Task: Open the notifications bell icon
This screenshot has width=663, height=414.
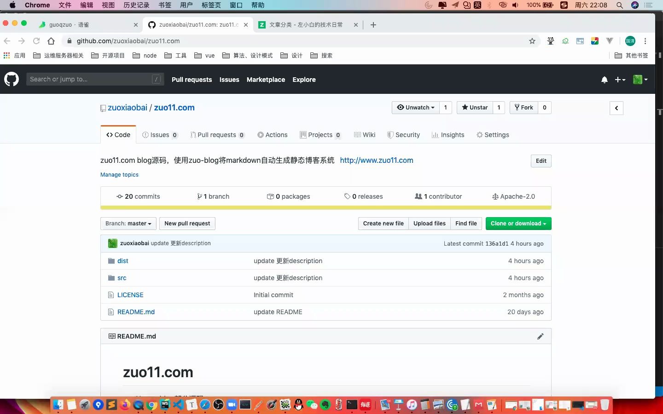Action: 604,80
